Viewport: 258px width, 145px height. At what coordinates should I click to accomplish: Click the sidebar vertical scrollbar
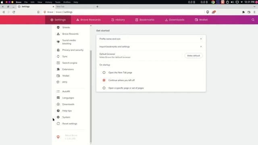(91, 97)
